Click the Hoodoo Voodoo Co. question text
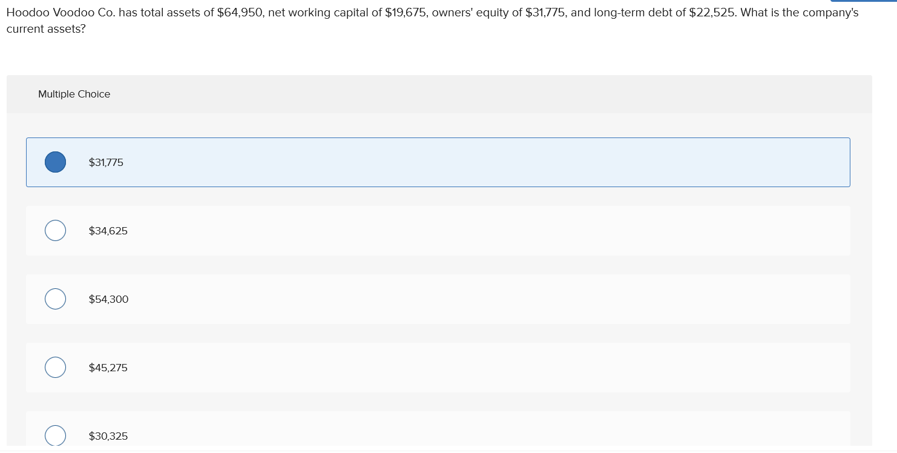Image resolution: width=897 pixels, height=453 pixels. pos(432,21)
